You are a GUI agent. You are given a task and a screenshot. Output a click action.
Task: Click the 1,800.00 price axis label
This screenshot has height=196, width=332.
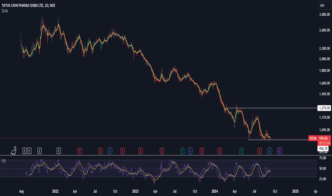pos(325,71)
